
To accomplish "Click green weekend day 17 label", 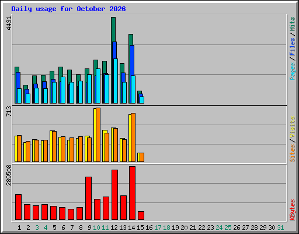I will pyautogui.click(x=158, y=228).
